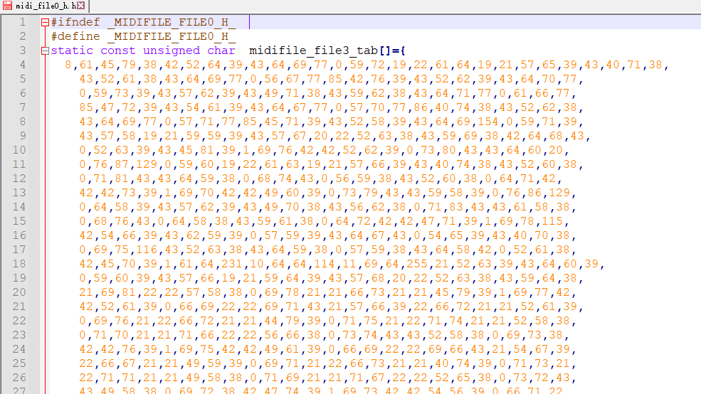Click the value 154 on line 8
Image resolution: width=701 pixels, height=394 pixels.
[487, 122]
